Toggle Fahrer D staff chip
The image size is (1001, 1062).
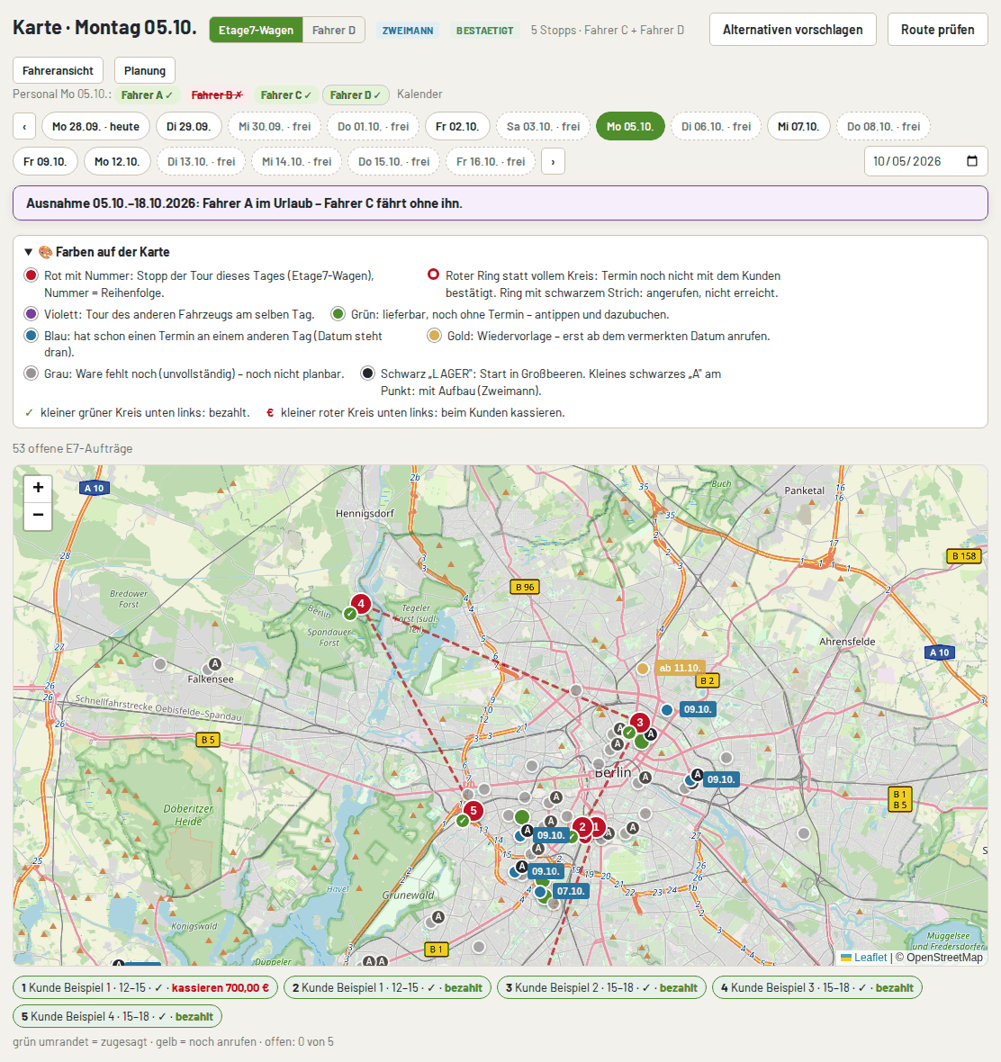[x=356, y=94]
